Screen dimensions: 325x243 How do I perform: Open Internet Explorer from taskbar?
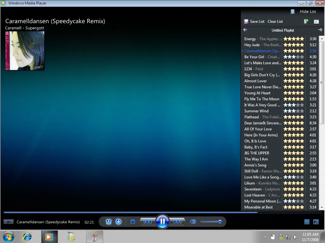pyautogui.click(x=28, y=236)
